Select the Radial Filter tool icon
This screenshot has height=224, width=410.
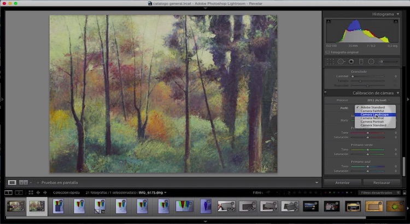pos(371,62)
